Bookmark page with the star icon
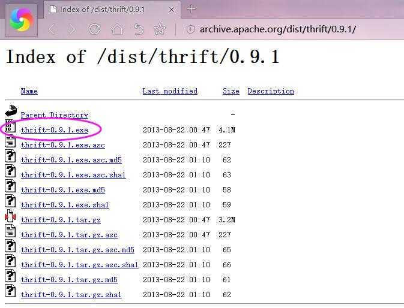 tap(160, 29)
